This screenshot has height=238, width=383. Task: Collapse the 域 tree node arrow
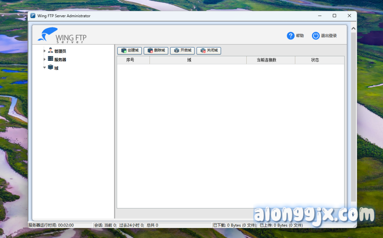[45, 68]
